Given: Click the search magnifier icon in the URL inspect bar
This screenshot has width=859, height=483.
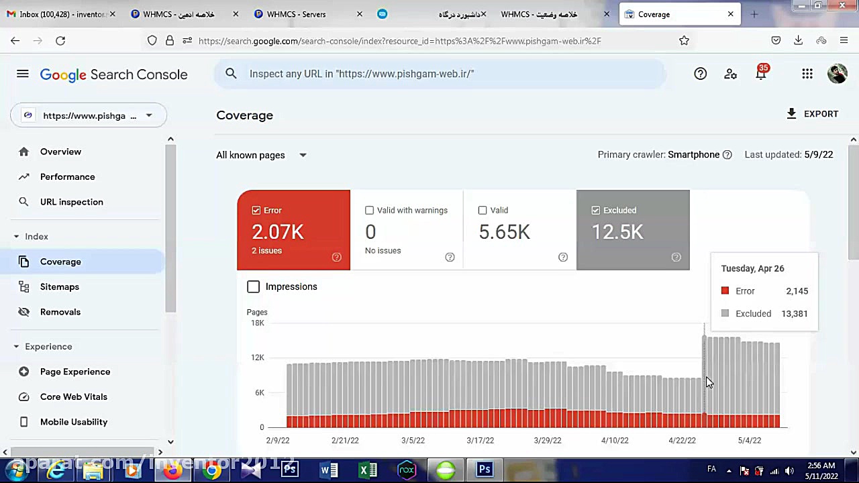Looking at the screenshot, I should (231, 74).
